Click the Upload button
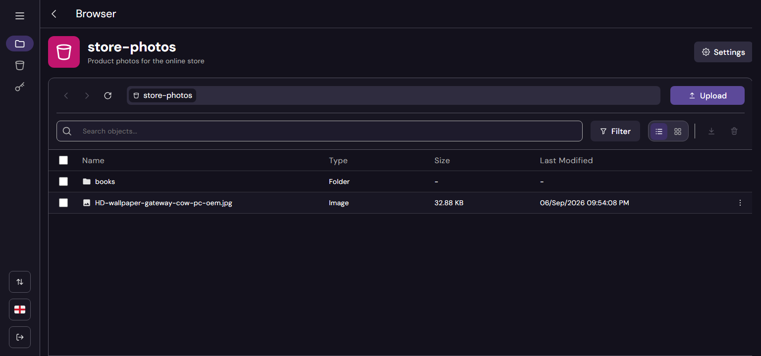Viewport: 761px width, 356px height. coord(707,95)
